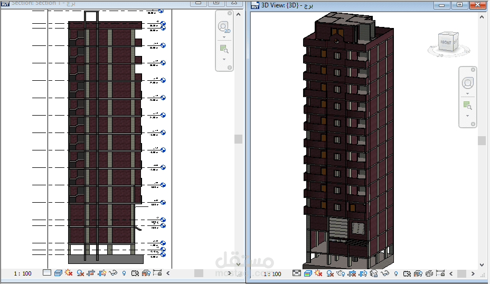490x284 pixels.
Task: Maximize the 3D View window
Action: [459, 5]
